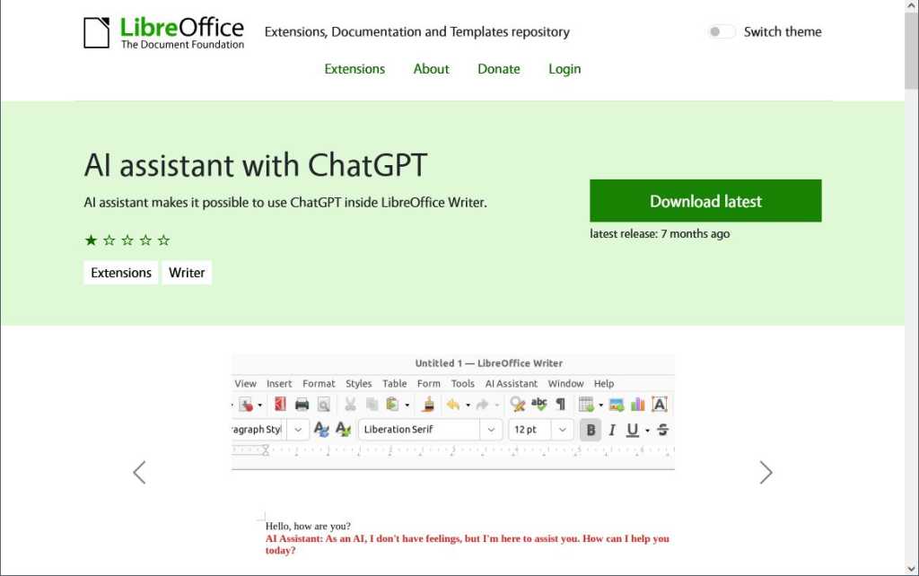
Task: Click the Download latest button
Action: pos(705,200)
